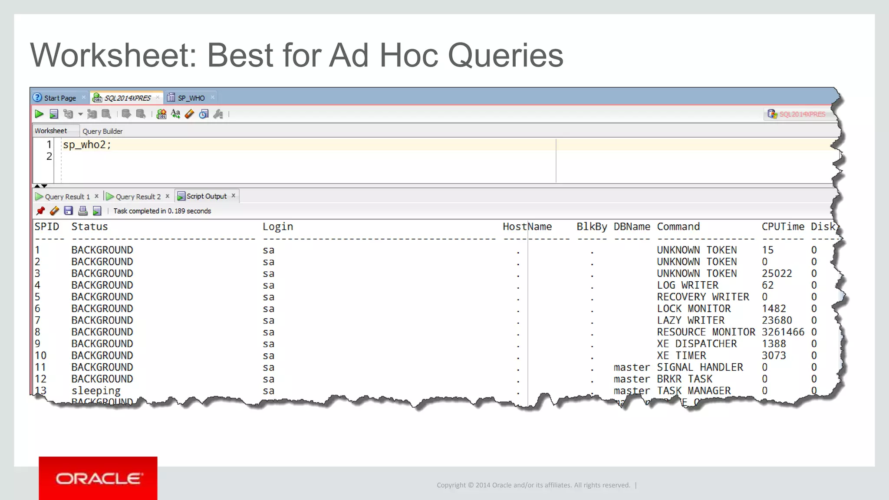
Task: Click the Autotrace toolbar icon
Action: pos(92,114)
